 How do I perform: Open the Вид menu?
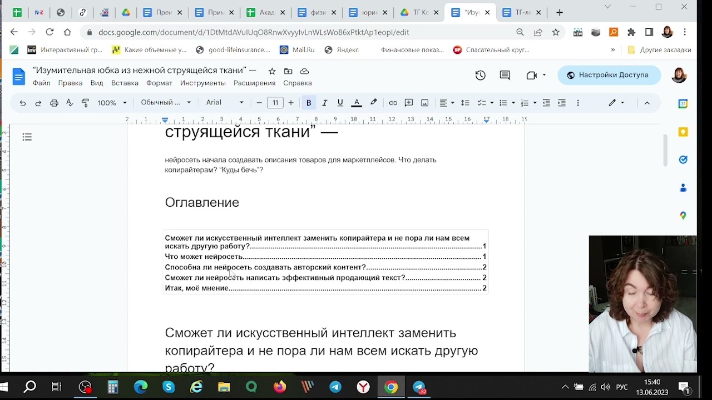coord(97,83)
